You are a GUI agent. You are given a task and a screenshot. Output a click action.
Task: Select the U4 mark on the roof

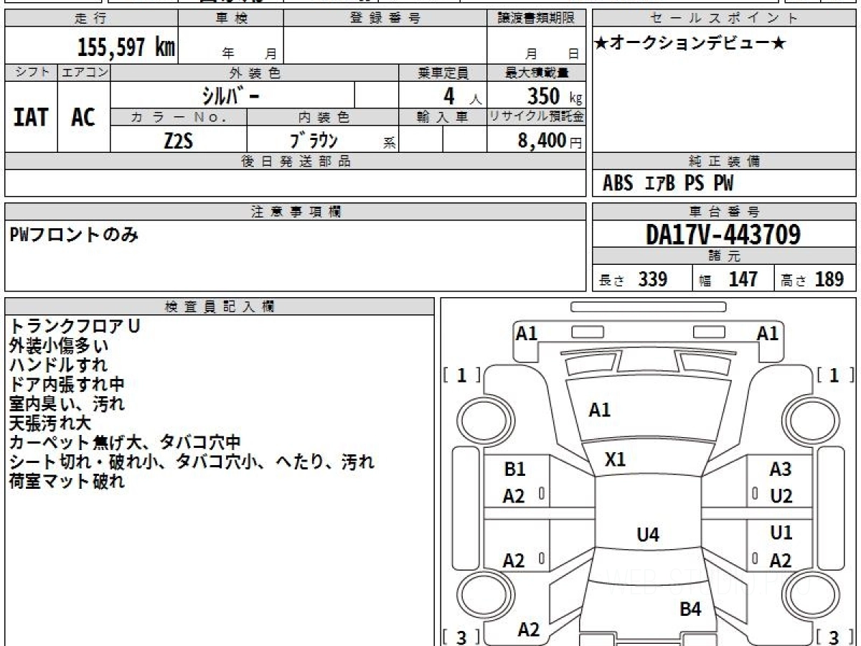click(x=648, y=534)
